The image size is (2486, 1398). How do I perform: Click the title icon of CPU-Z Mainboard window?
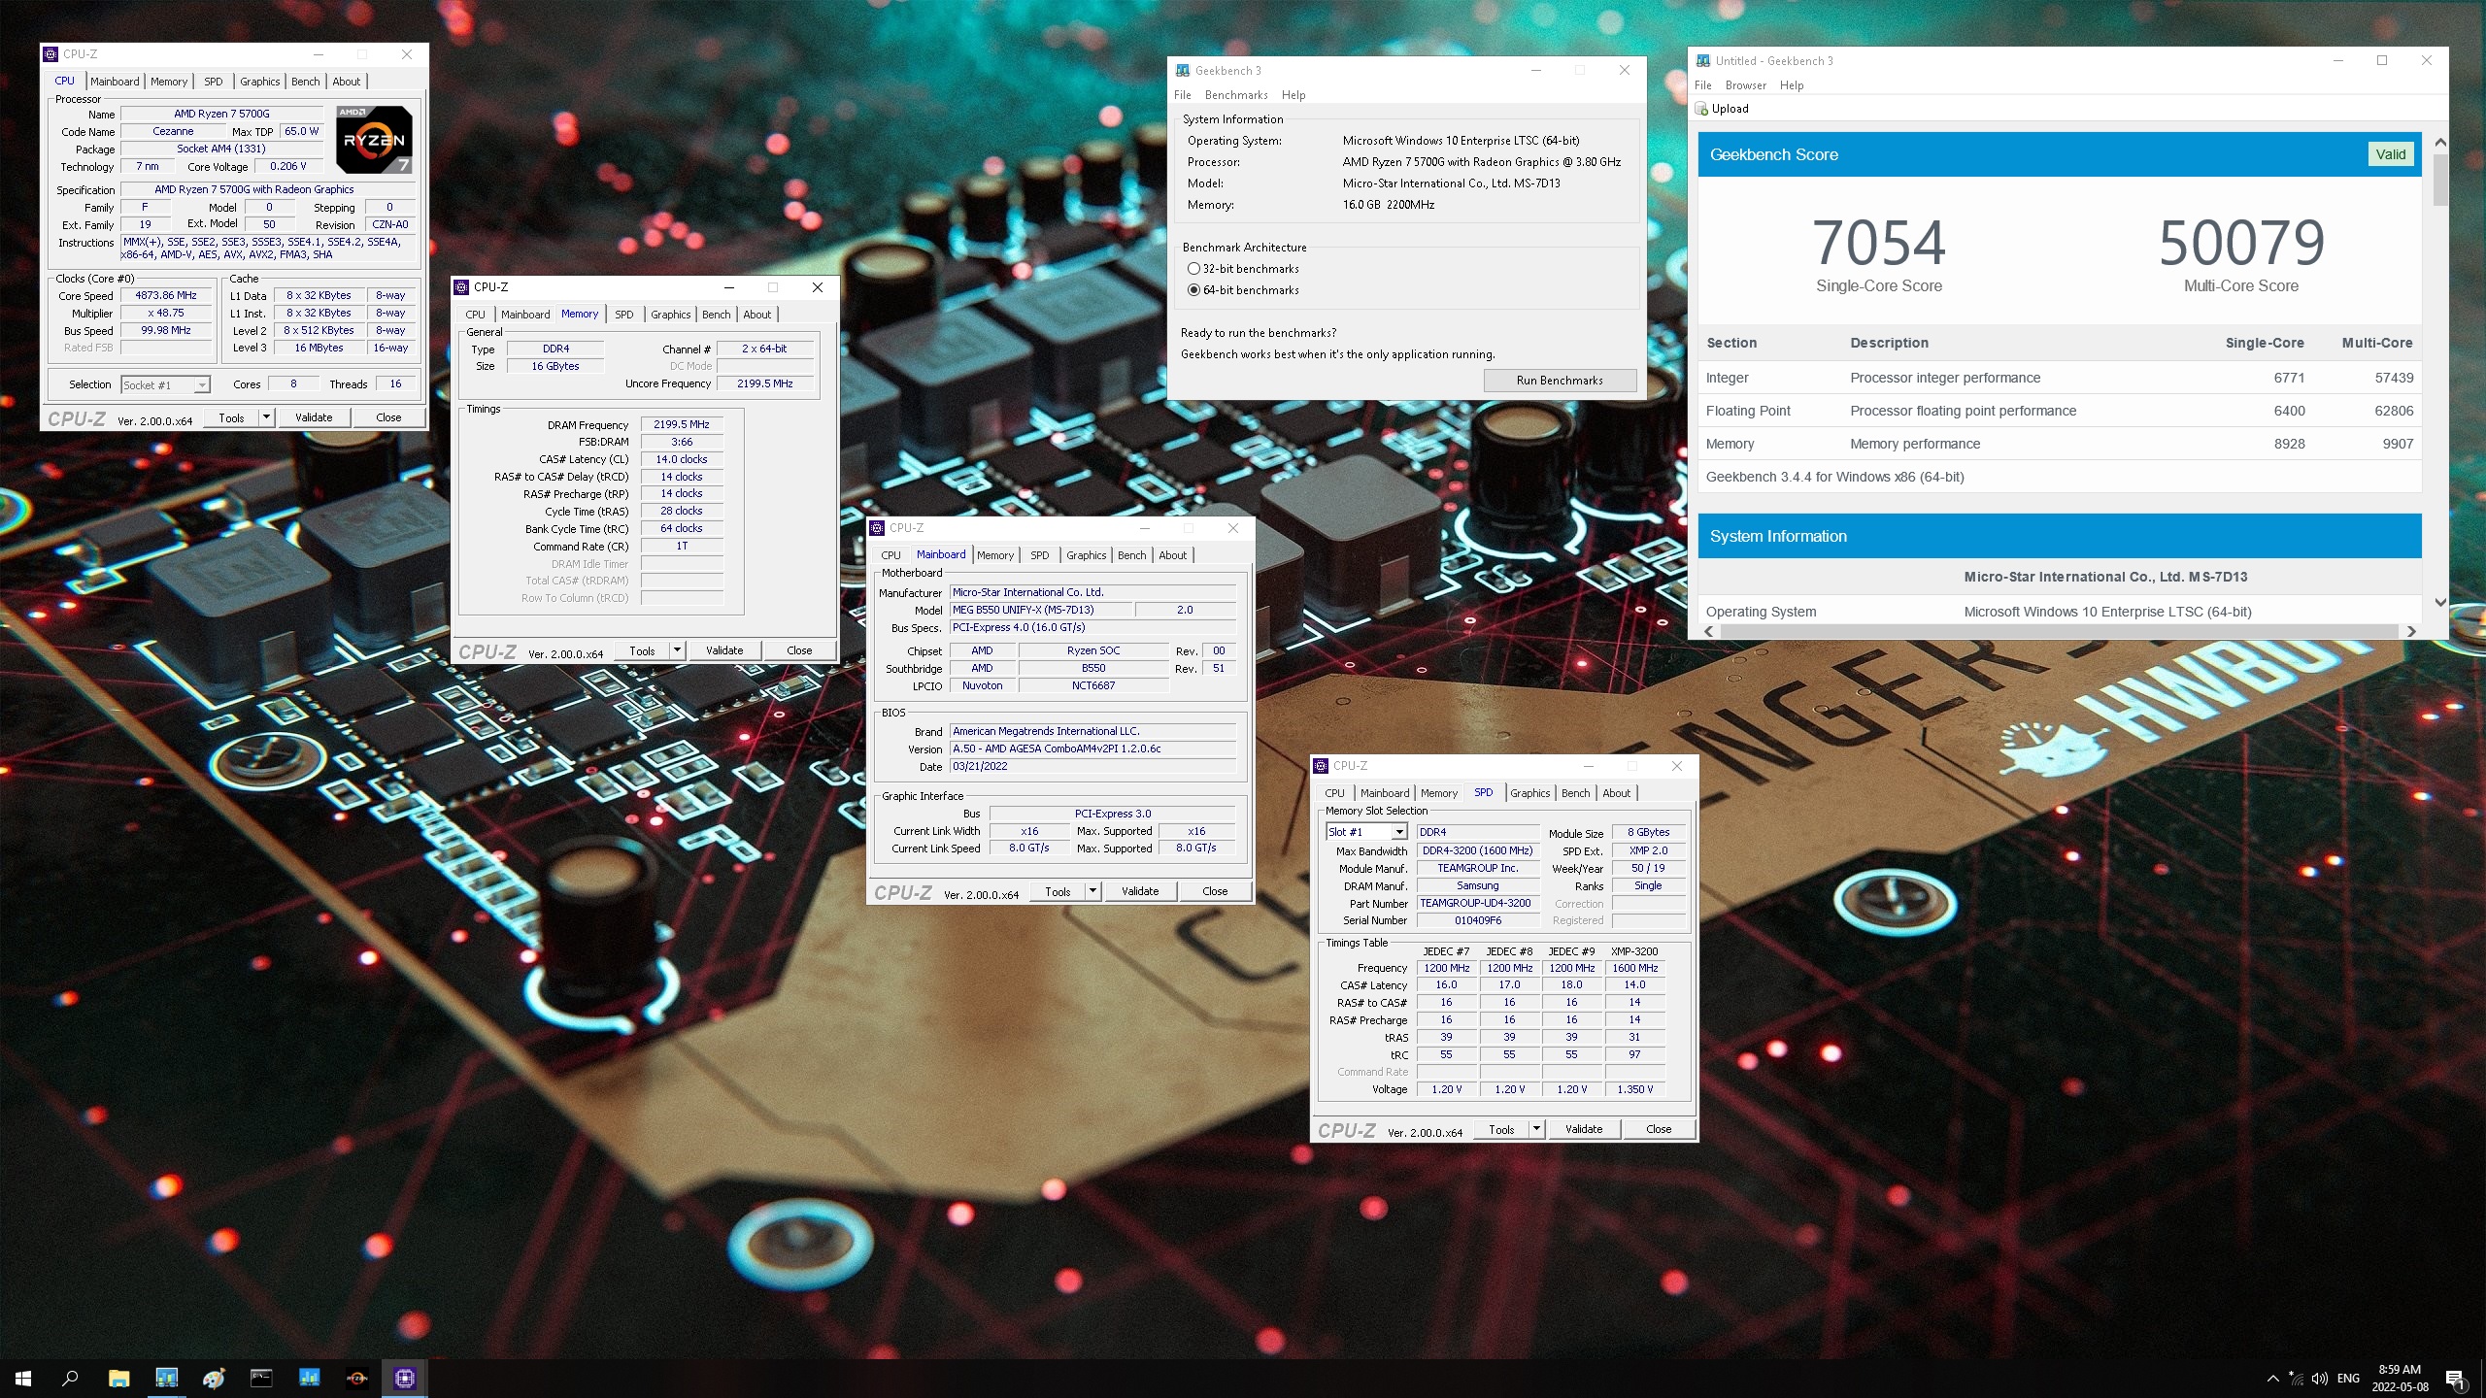coord(877,528)
